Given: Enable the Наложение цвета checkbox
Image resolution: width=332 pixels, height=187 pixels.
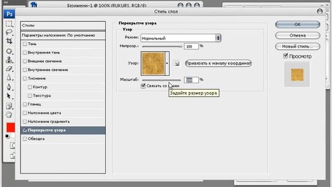Looking at the screenshot, I should click(x=25, y=113).
